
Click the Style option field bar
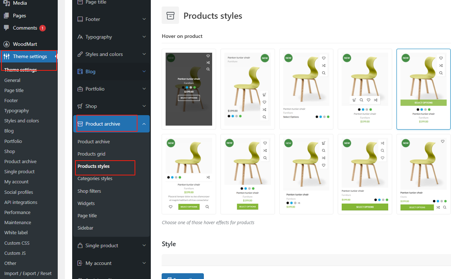306,260
